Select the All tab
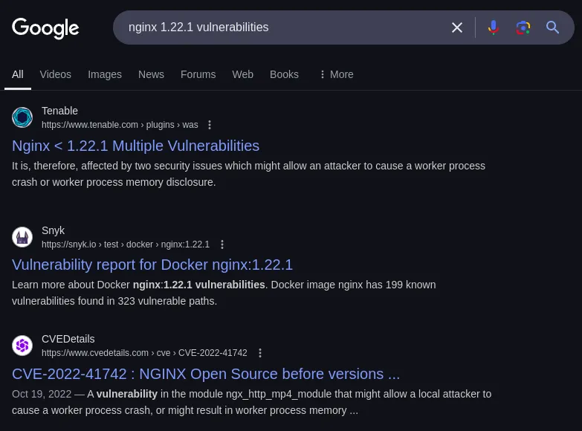 click(17, 74)
